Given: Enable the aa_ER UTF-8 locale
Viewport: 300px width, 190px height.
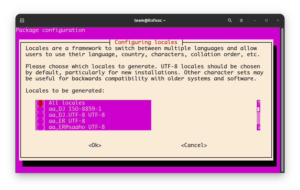Looking at the screenshot, I should 40,121.
